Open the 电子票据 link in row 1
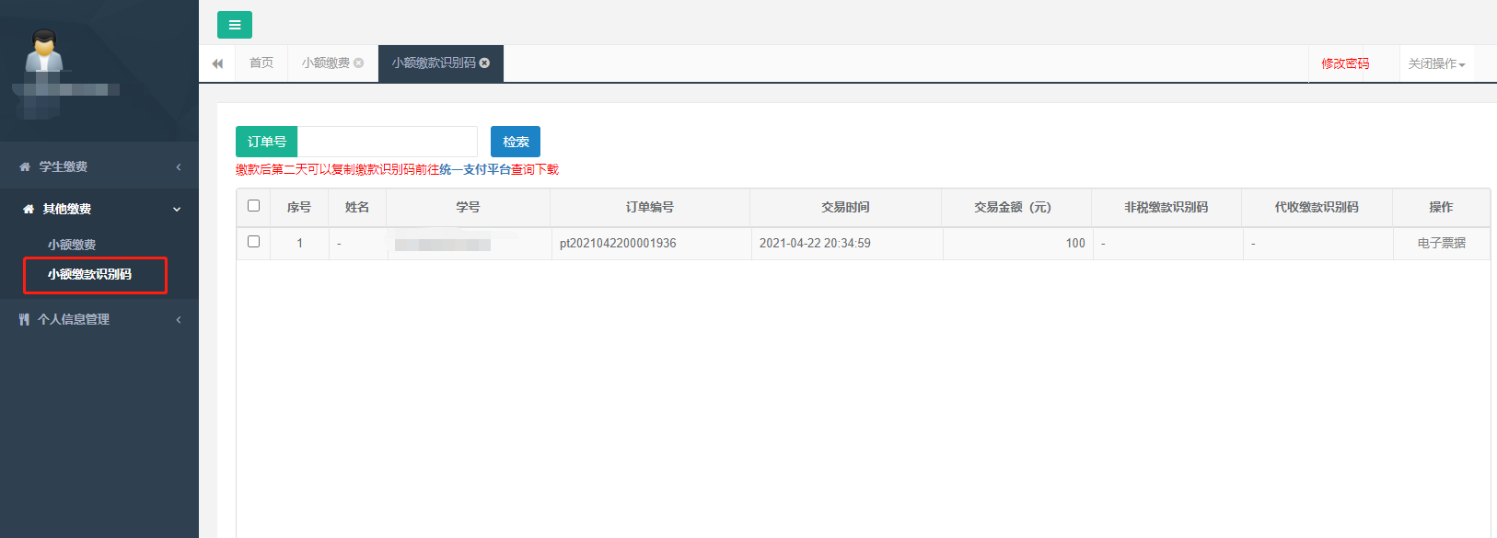Viewport: 1497px width, 538px height. [x=1441, y=244]
